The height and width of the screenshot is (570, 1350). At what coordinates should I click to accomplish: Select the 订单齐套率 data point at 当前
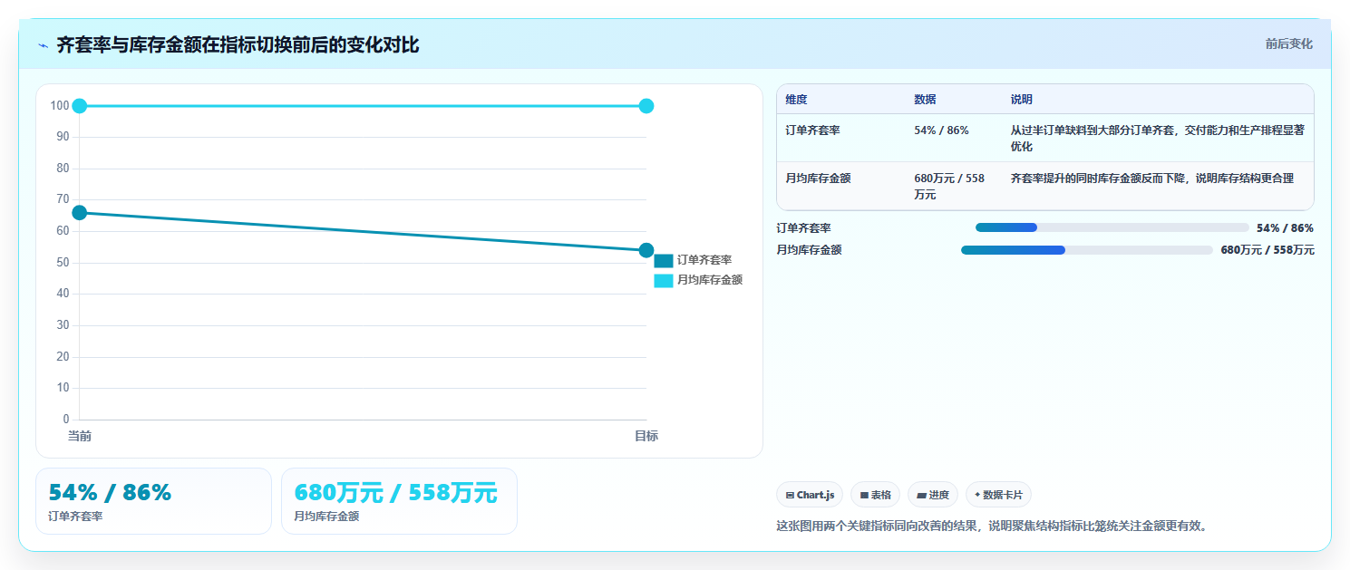(x=80, y=213)
